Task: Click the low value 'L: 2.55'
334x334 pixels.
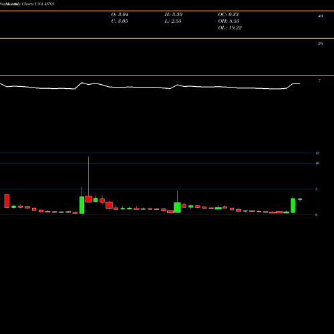Action: [x=173, y=21]
